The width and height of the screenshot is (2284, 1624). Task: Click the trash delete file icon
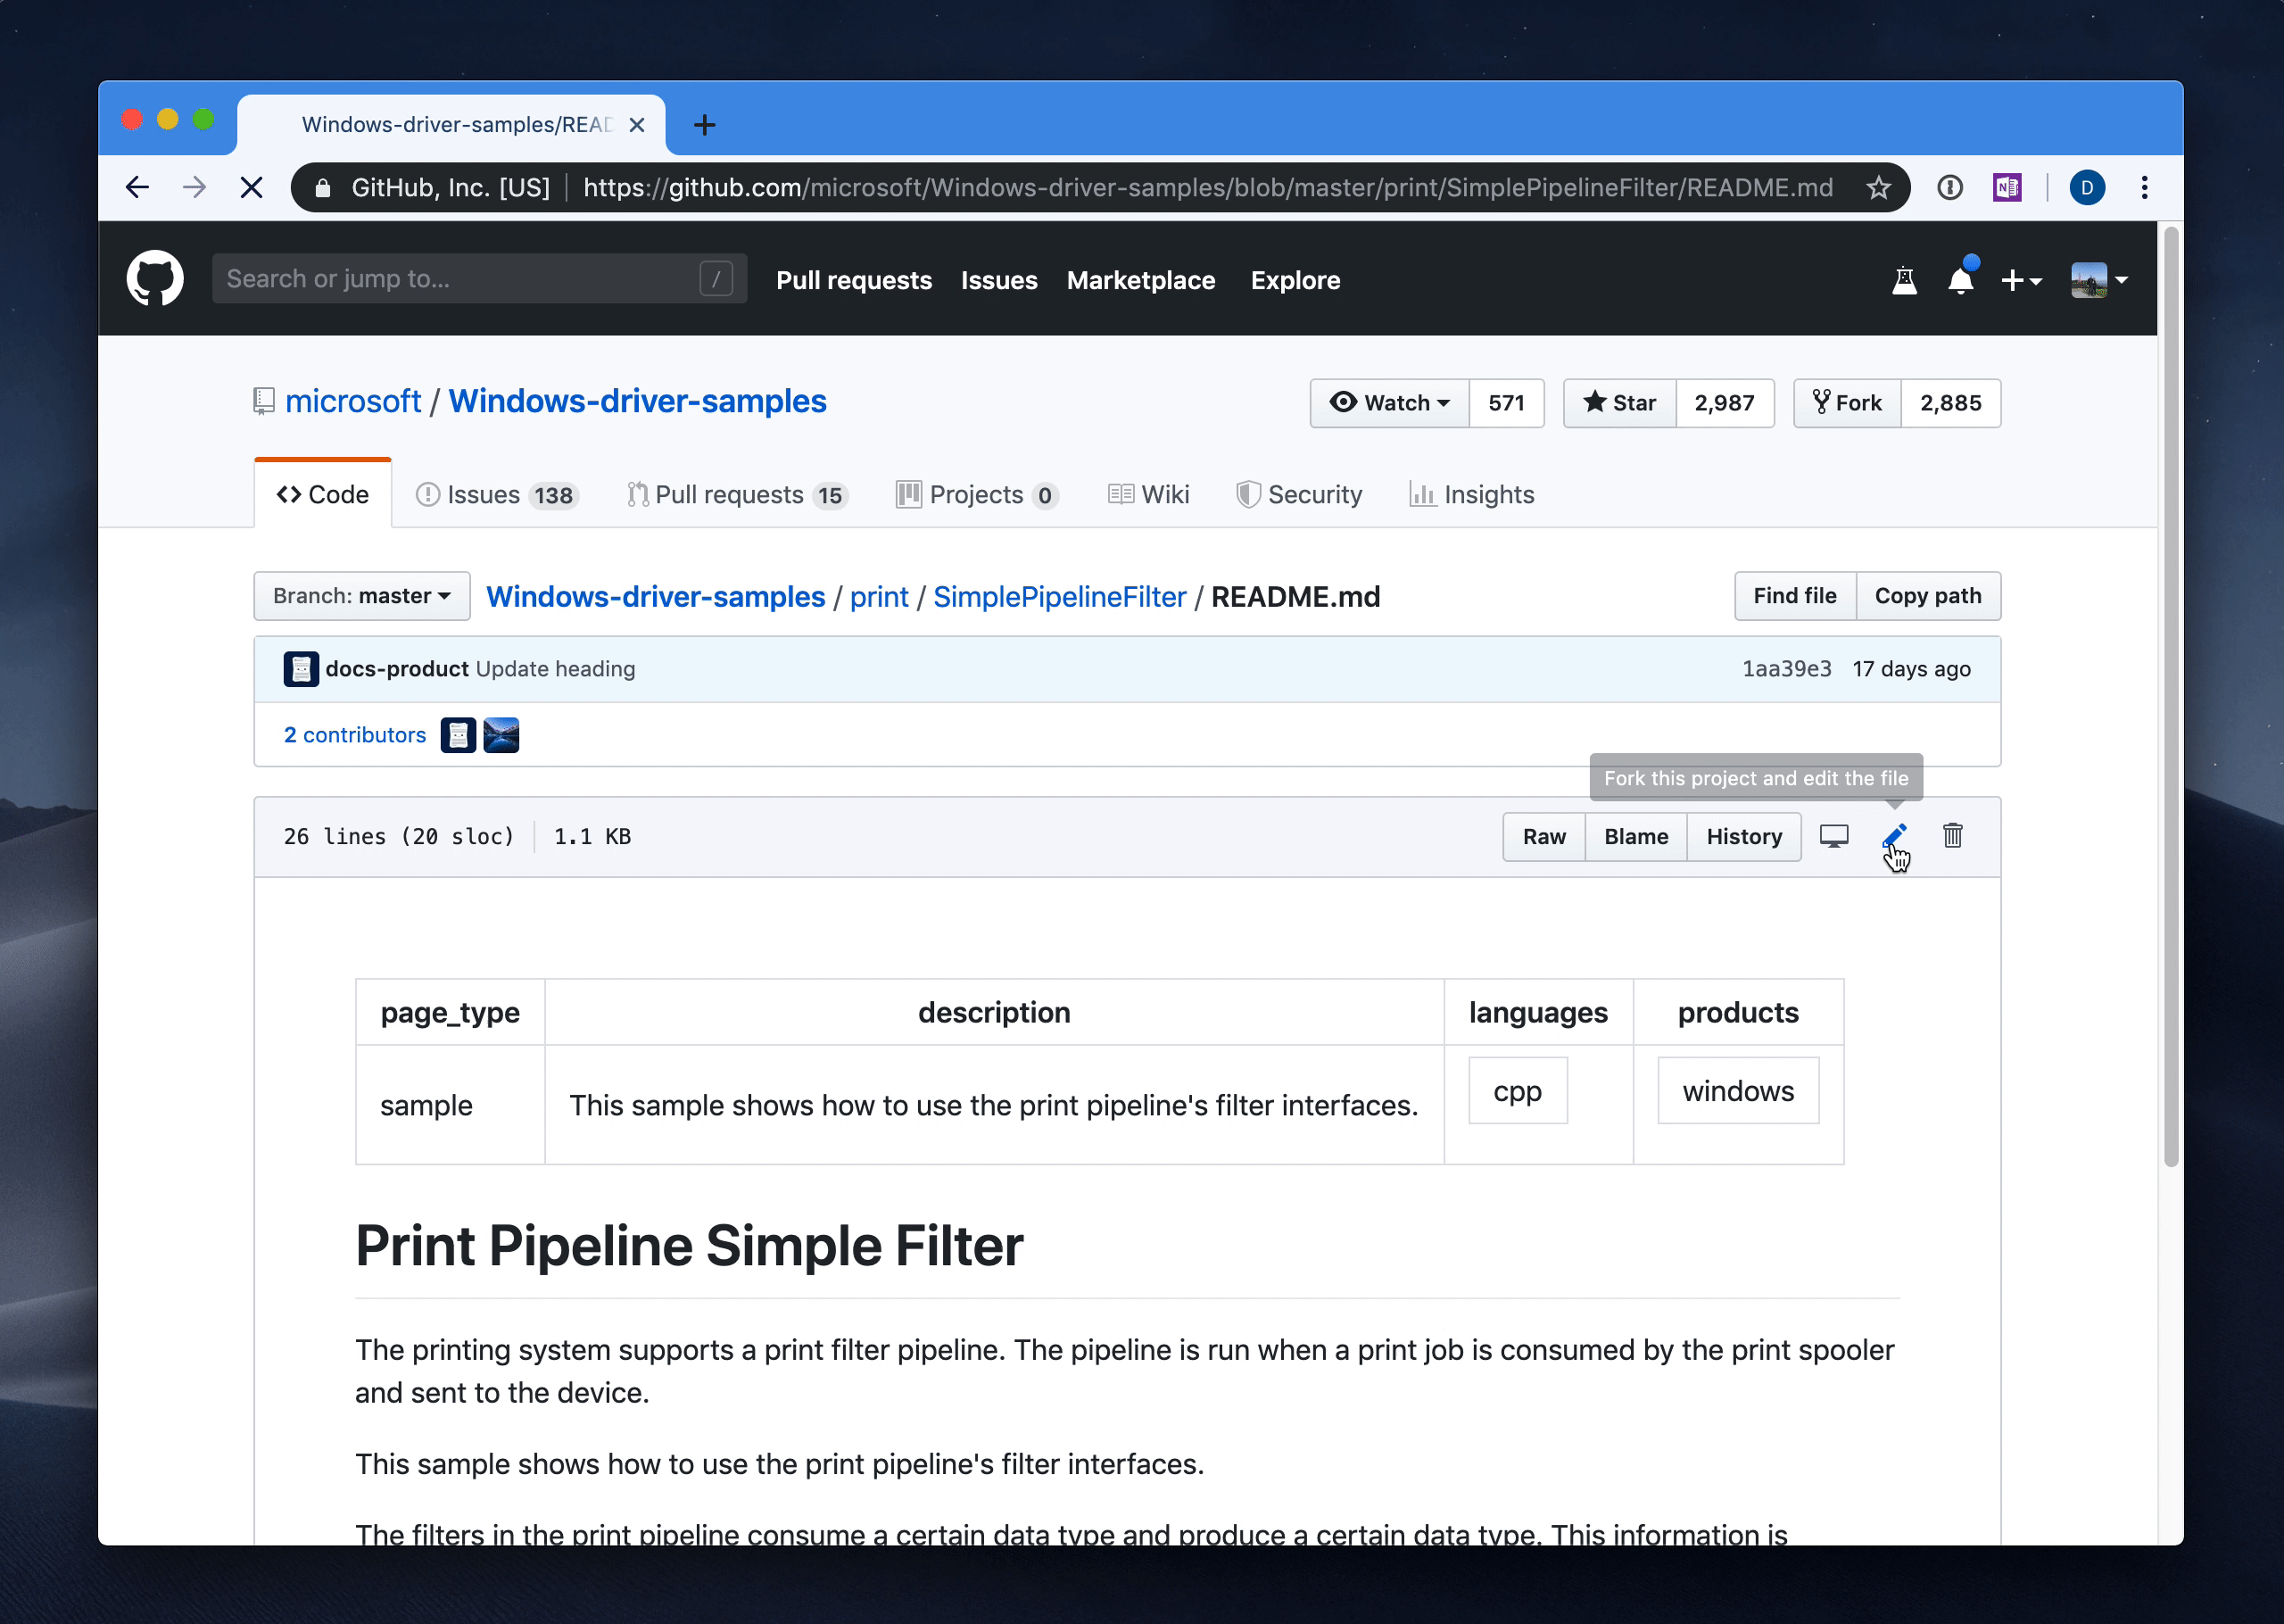(1952, 836)
